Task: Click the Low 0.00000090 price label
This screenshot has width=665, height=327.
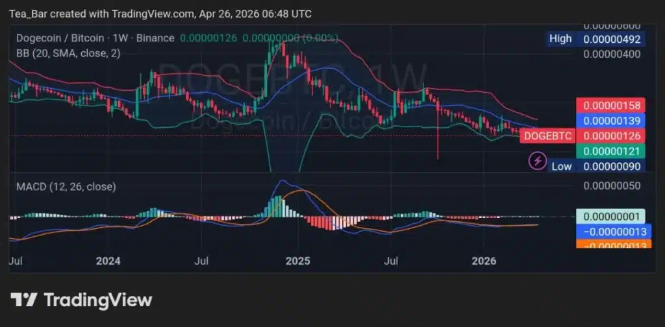Action: point(596,167)
